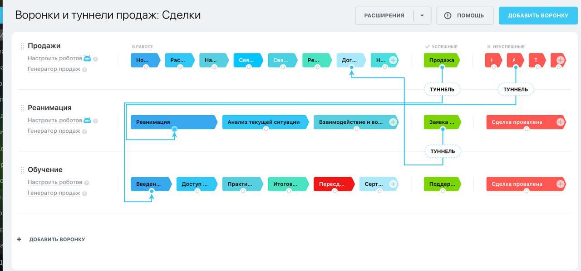Open Генератор продаж link under Реанимация
The image size is (581, 271).
tap(54, 131)
